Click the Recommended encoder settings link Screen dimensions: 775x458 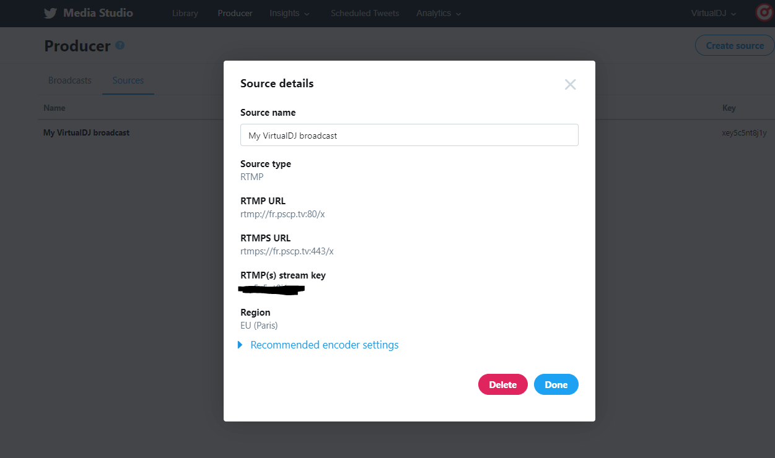(x=325, y=345)
